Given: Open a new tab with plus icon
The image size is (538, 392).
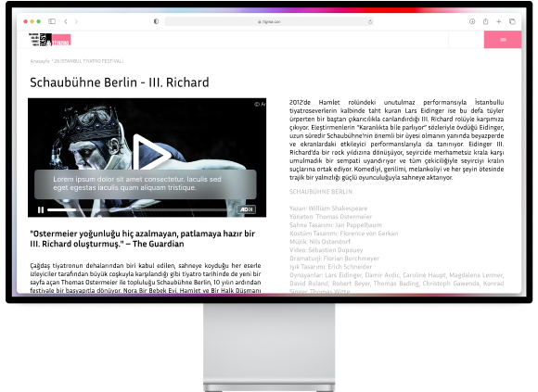Looking at the screenshot, I should pyautogui.click(x=498, y=21).
